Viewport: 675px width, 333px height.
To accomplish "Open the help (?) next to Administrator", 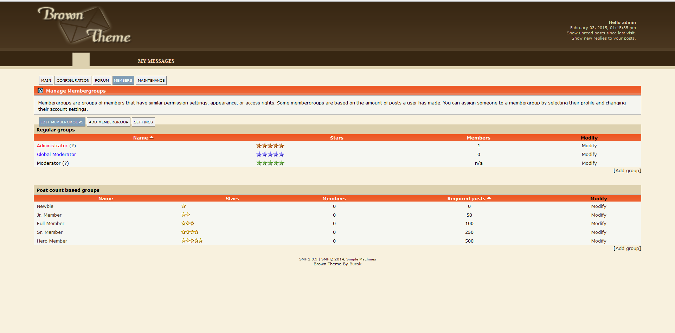I will [x=72, y=146].
